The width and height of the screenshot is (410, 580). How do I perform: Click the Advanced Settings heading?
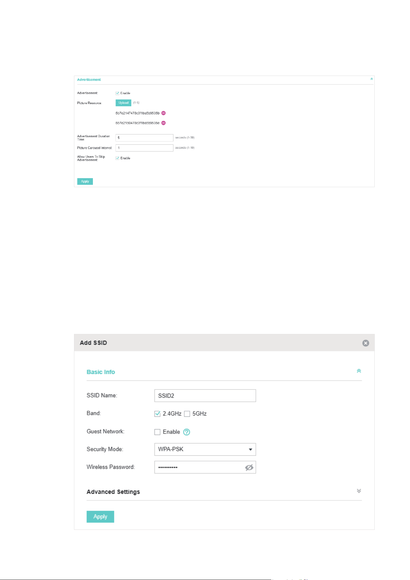click(x=113, y=492)
